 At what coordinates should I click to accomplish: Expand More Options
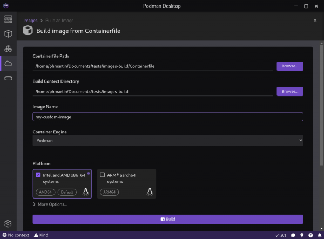click(50, 204)
